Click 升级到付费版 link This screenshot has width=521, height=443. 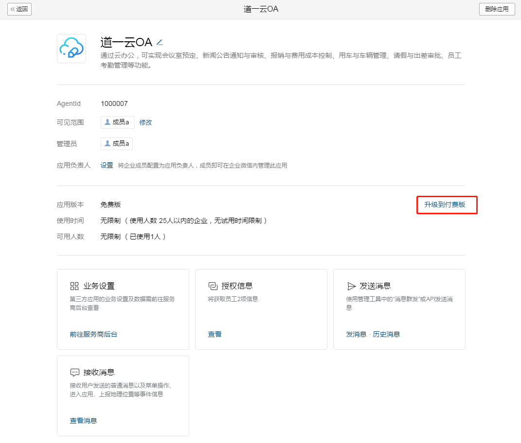[x=445, y=205]
